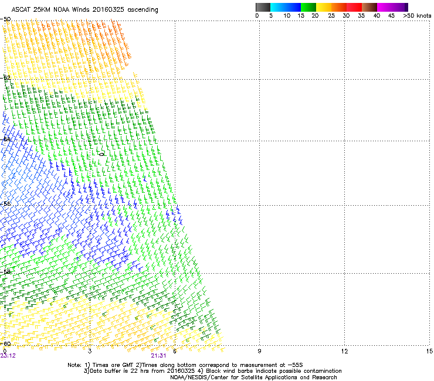
Task: Click the longitude label '9'
Action: click(x=259, y=351)
